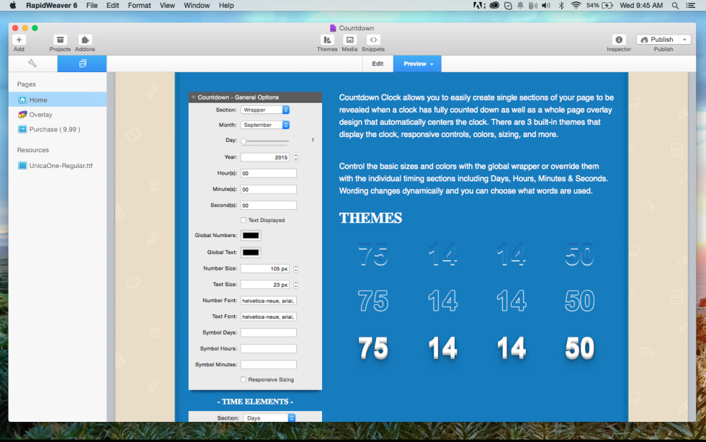Viewport: 706px width, 442px height.
Task: Open the Publish dropdown arrow
Action: point(684,40)
